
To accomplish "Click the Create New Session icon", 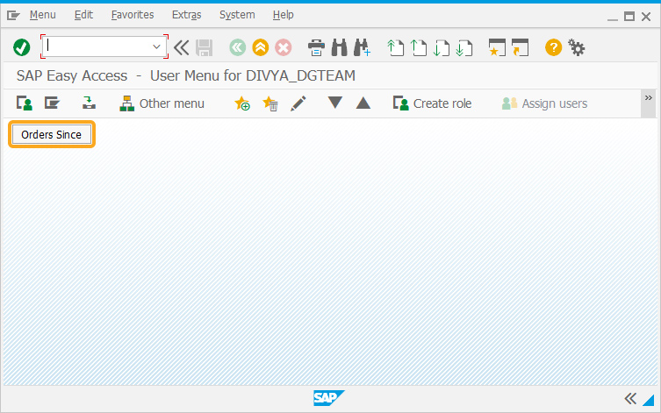I will (x=497, y=47).
